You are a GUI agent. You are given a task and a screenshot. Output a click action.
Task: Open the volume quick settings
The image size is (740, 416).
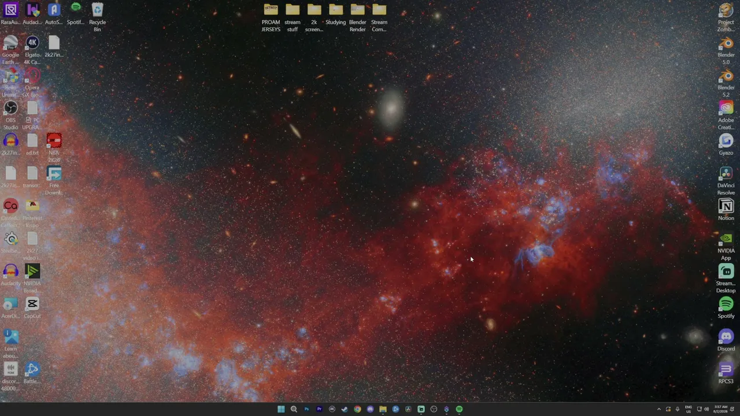point(706,409)
